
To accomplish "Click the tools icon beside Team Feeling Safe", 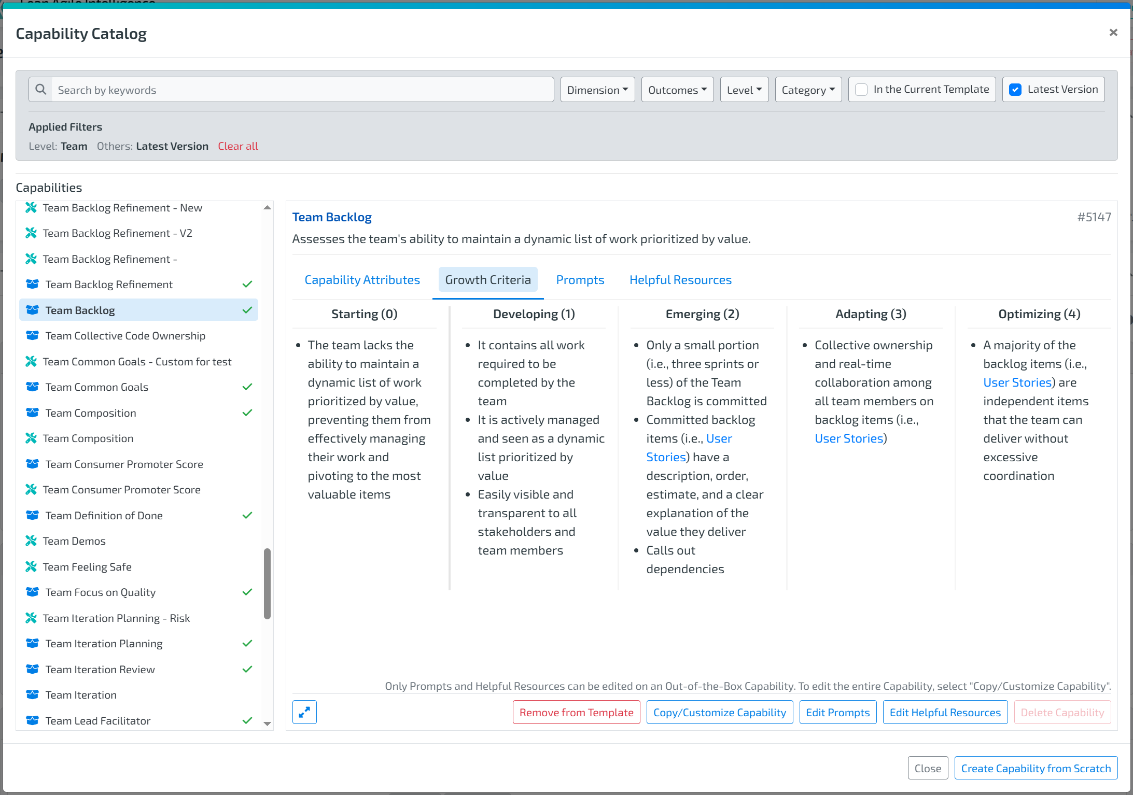I will point(31,567).
